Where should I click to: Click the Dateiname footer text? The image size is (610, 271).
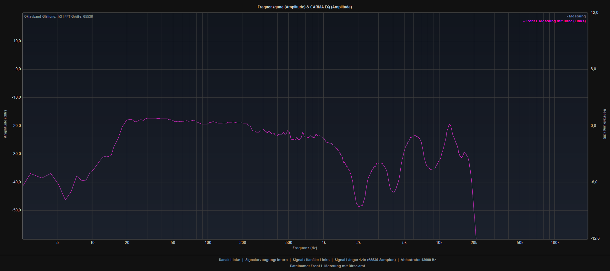tap(327, 266)
